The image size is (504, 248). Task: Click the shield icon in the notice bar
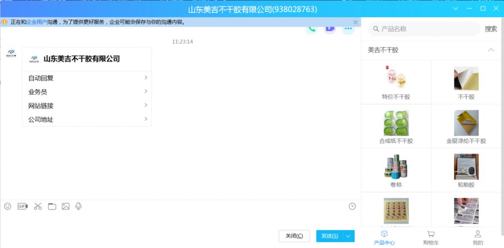(5, 22)
